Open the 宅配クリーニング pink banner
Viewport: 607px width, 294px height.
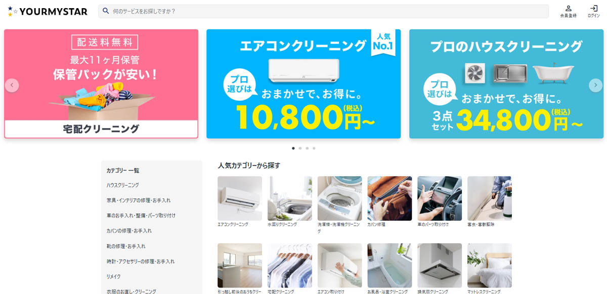(x=101, y=83)
